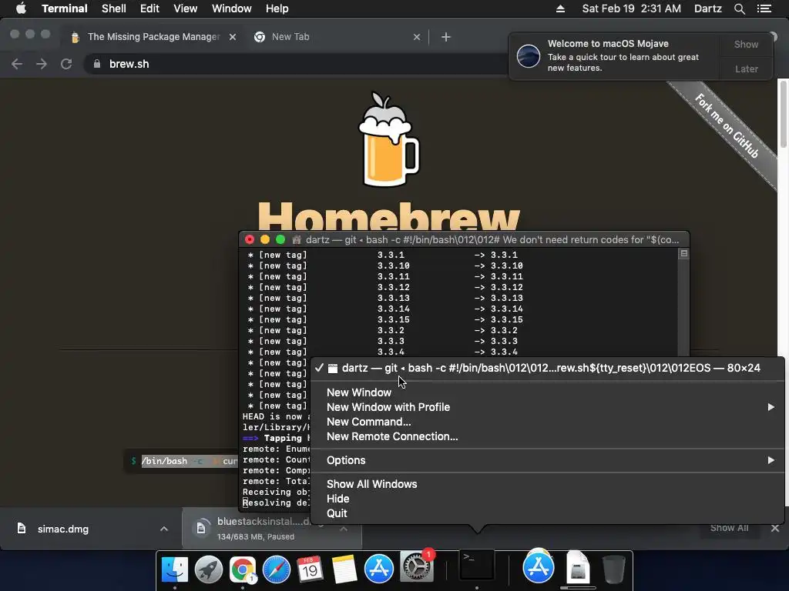Open the Help menu
789x591 pixels.
tap(277, 8)
